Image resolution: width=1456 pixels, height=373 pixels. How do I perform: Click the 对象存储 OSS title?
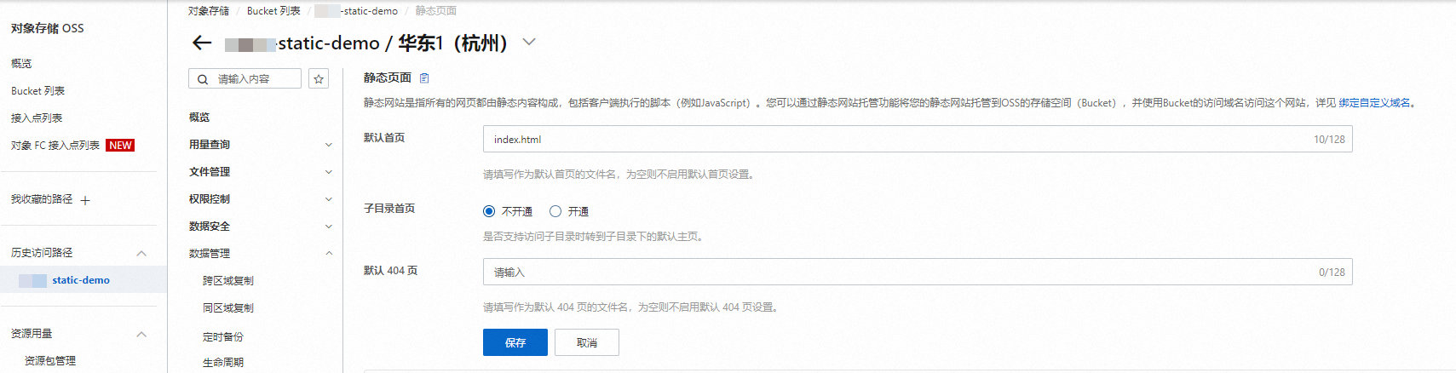47,28
